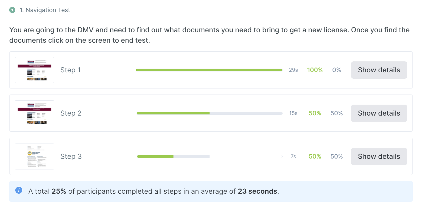Select the Step 3 label
Viewport: 422px width, 215px height.
pyautogui.click(x=71, y=156)
